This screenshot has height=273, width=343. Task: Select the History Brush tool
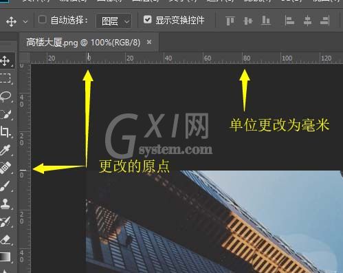click(x=5, y=221)
